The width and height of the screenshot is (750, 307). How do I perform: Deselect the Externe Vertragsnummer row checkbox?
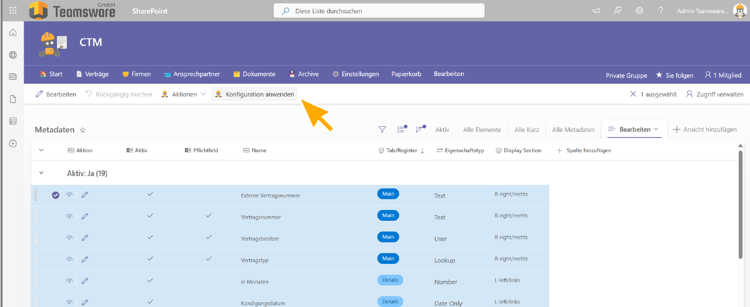[x=56, y=195]
